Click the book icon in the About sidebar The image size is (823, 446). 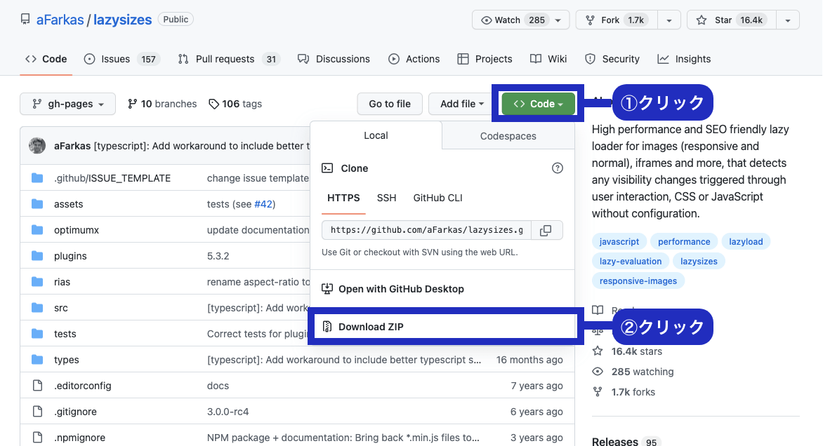point(598,310)
